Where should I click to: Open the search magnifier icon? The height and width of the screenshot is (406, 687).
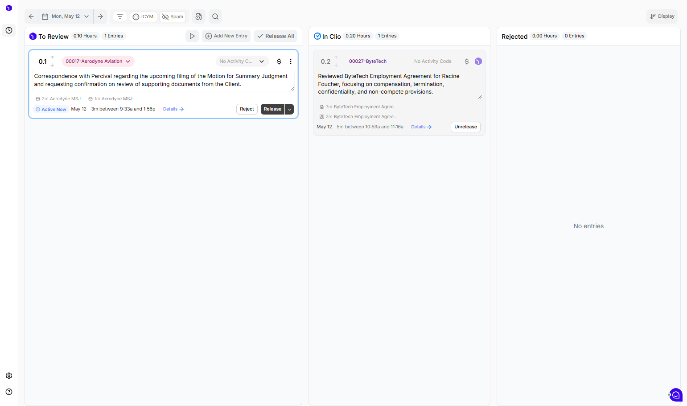pyautogui.click(x=215, y=16)
